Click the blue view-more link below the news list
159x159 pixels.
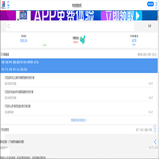point(79,120)
